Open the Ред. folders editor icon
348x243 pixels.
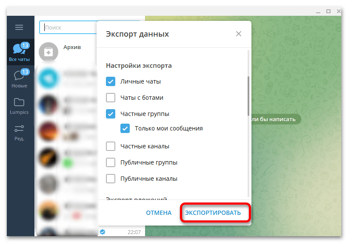(19, 133)
